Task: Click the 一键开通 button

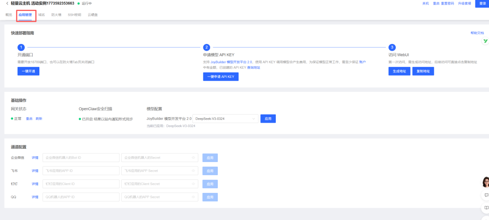Action: pos(29,71)
